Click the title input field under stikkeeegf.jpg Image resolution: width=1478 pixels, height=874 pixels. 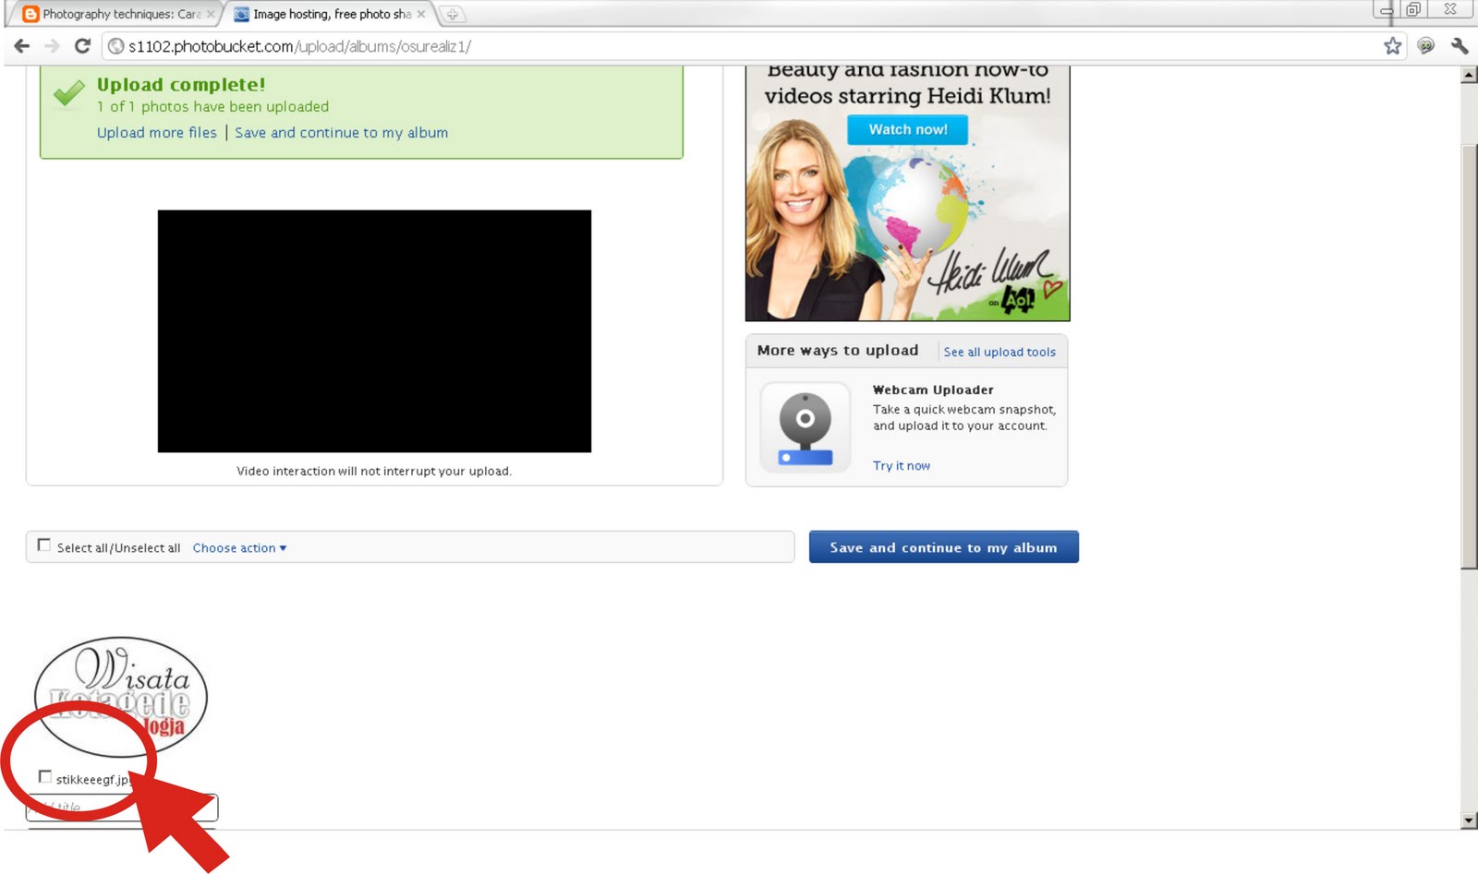122,808
